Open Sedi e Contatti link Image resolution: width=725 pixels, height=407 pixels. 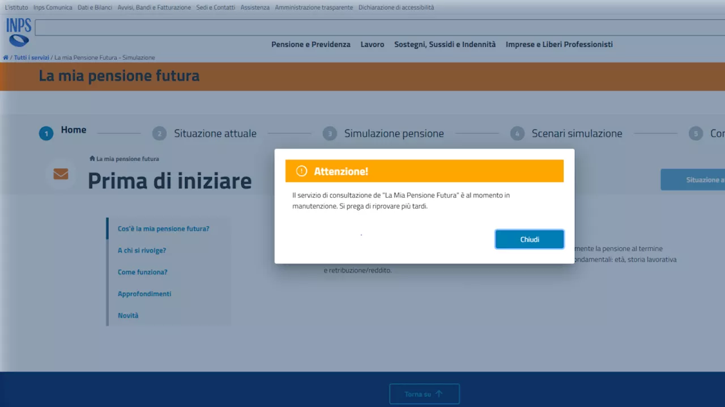(216, 7)
